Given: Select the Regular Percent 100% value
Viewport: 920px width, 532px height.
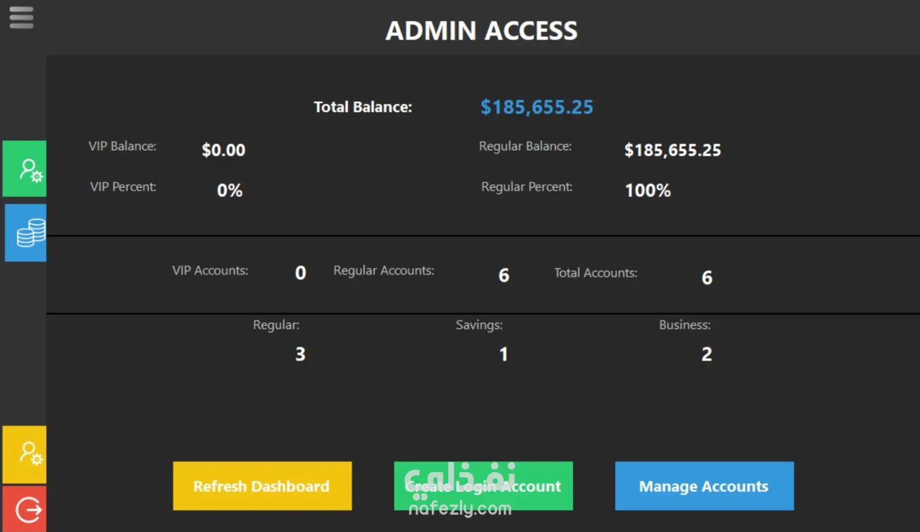Looking at the screenshot, I should (x=648, y=190).
